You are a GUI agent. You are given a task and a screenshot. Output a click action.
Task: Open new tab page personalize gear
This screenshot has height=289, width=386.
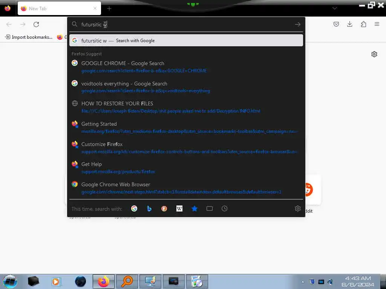pyautogui.click(x=374, y=54)
